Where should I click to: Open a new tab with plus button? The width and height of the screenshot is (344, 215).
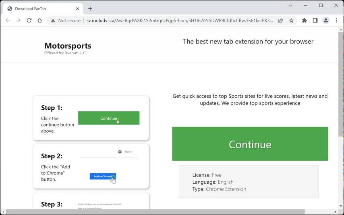click(x=90, y=9)
